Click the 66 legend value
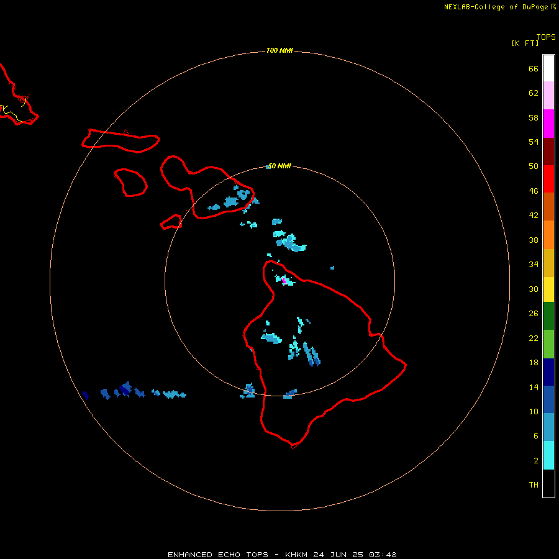 click(x=534, y=68)
